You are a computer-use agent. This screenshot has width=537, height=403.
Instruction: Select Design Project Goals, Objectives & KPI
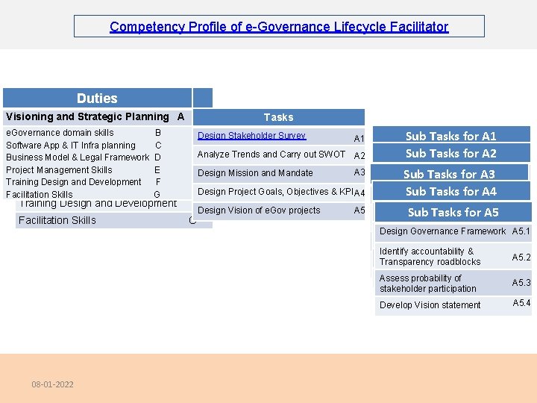click(279, 192)
